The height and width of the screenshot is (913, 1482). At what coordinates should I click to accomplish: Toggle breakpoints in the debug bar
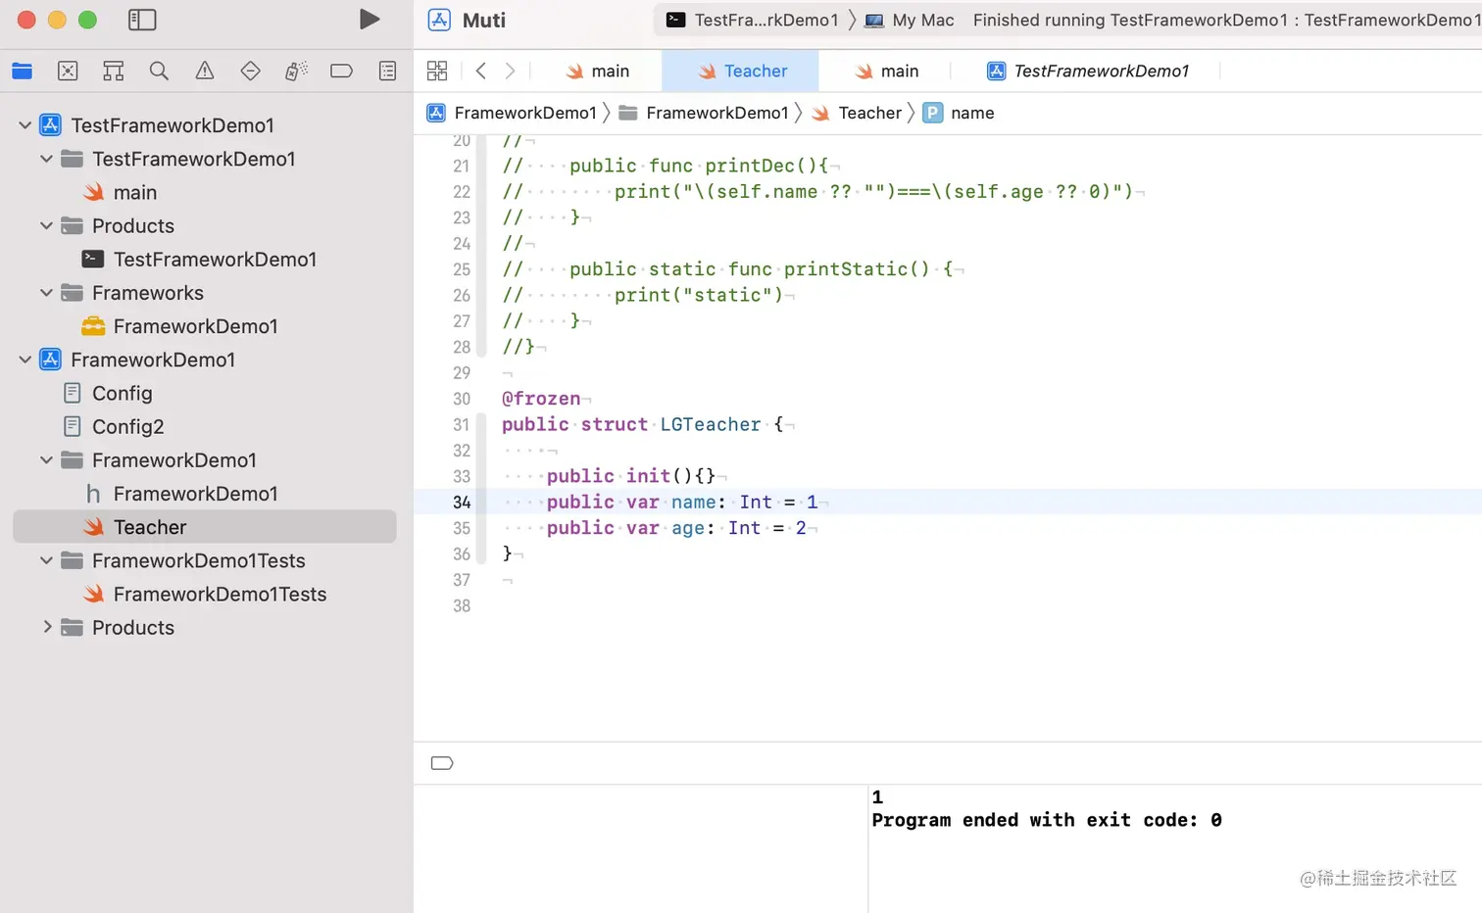click(x=442, y=763)
